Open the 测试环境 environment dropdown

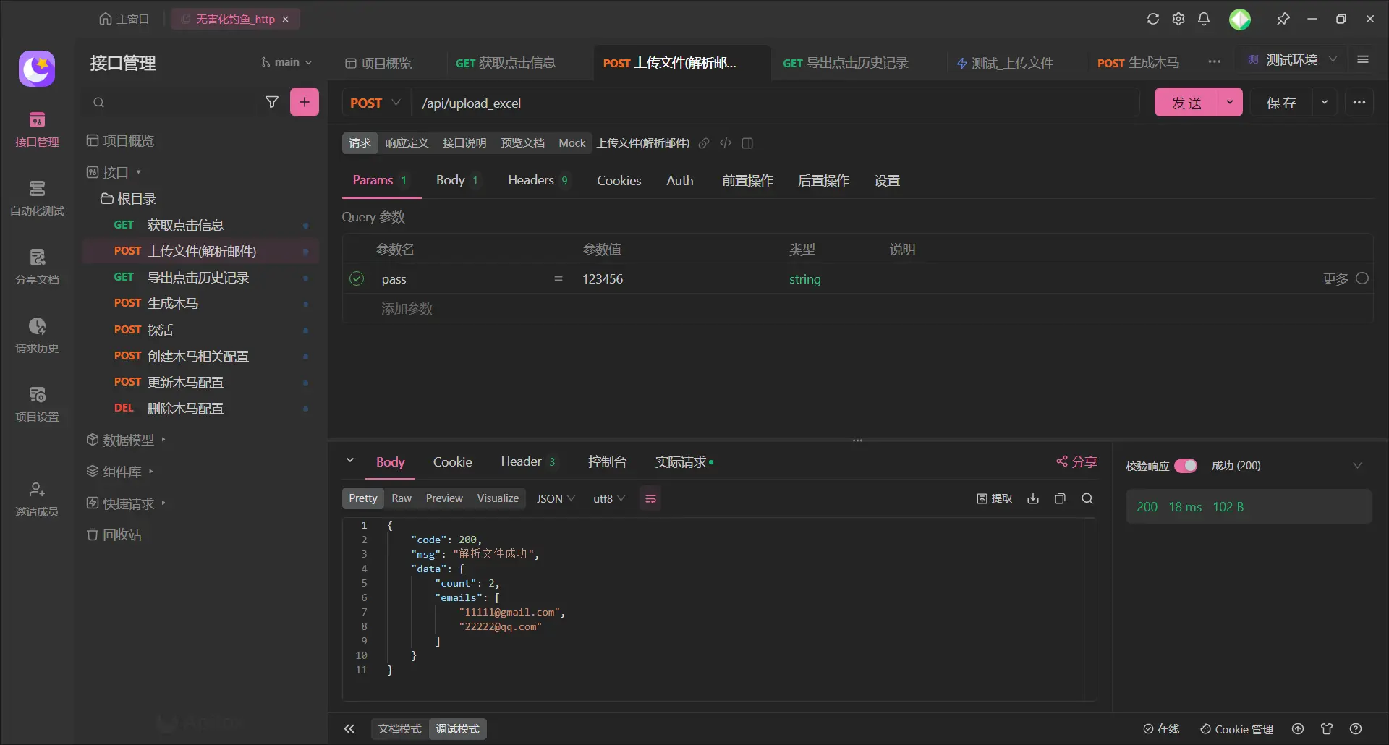click(x=1292, y=59)
